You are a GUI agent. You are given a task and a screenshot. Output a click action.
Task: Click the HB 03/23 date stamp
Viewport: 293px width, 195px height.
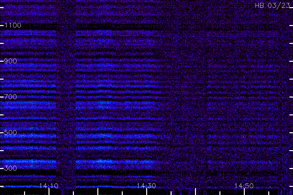pyautogui.click(x=272, y=6)
